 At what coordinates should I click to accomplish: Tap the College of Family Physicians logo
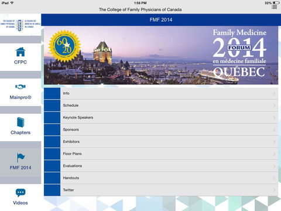pyautogui.click(x=20, y=25)
